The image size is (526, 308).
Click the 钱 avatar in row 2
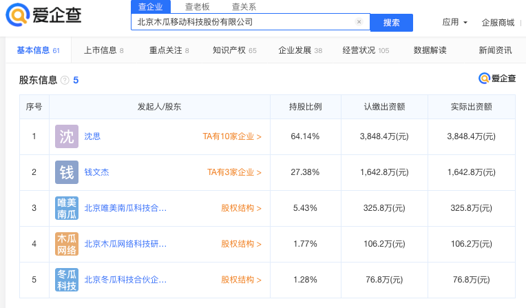pos(67,172)
